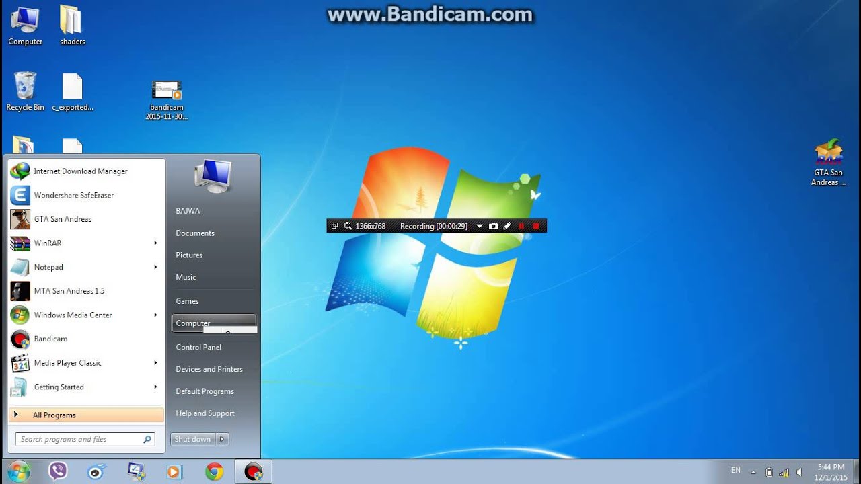Open Computer from the Start menu right pane
The image size is (861, 484).
214,323
